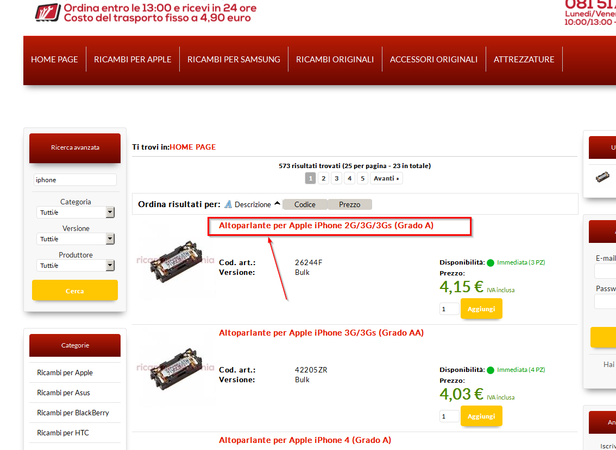The image size is (616, 450).
Task: Add item 26244F to cart with Aggiungi
Action: point(481,308)
